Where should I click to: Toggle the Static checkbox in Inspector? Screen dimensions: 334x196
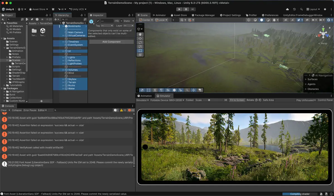coord(121,21)
